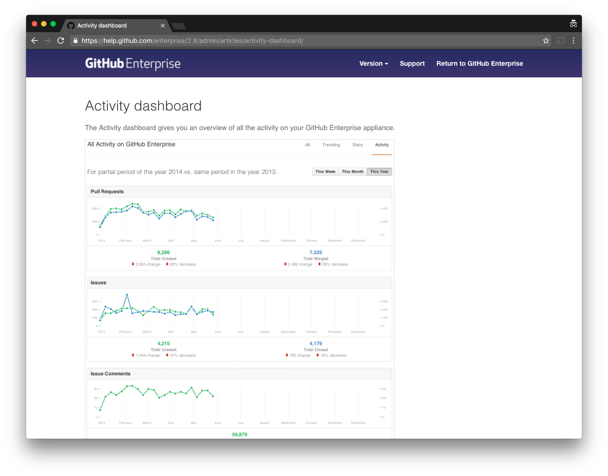Screen dimensions: 608x476
Task: Click the 783 change label
Action: (298, 355)
